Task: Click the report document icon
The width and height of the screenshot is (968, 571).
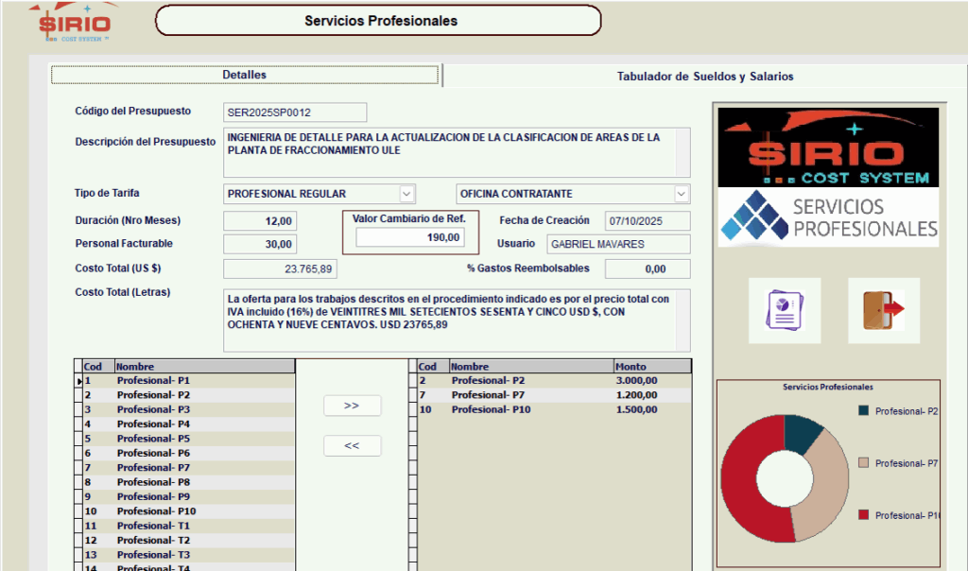Action: (785, 310)
